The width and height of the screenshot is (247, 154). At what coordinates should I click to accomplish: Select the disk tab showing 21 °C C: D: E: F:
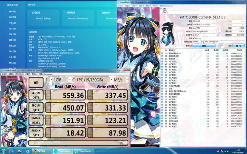[165, 11]
